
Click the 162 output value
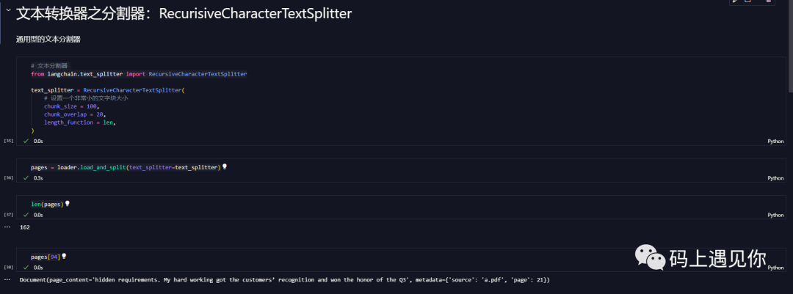point(25,227)
